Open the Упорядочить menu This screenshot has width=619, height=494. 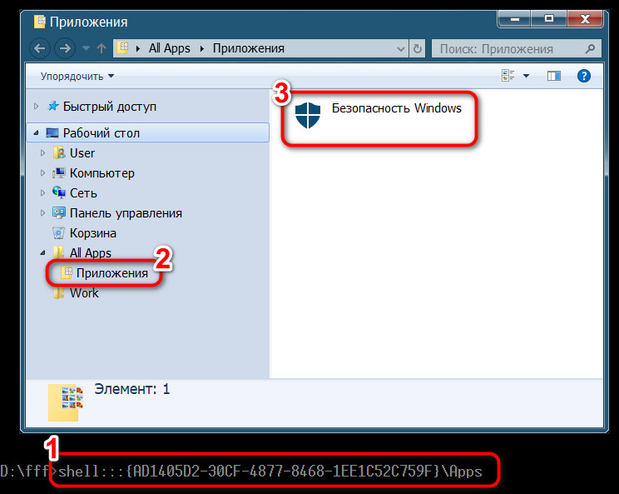point(77,76)
